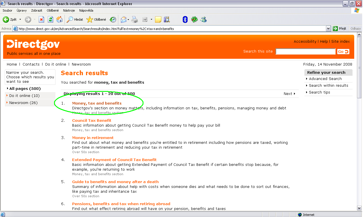The image size is (363, 217).
Task: Open the address bar URL dropdown
Action: tap(328, 29)
